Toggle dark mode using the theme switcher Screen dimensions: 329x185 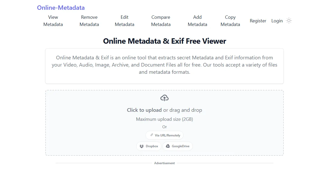289,21
